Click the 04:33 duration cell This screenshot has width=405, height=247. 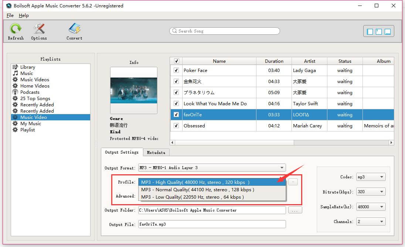(274, 81)
